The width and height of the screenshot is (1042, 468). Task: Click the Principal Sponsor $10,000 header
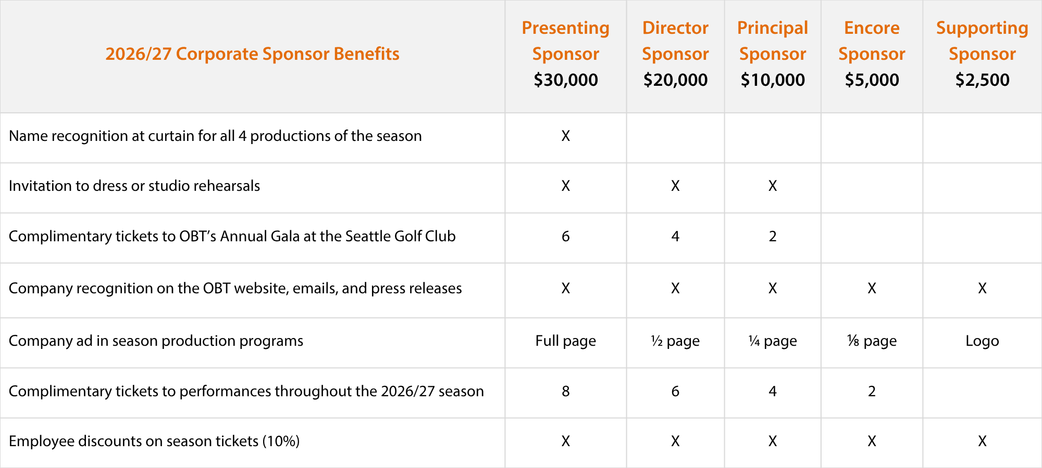coord(773,54)
